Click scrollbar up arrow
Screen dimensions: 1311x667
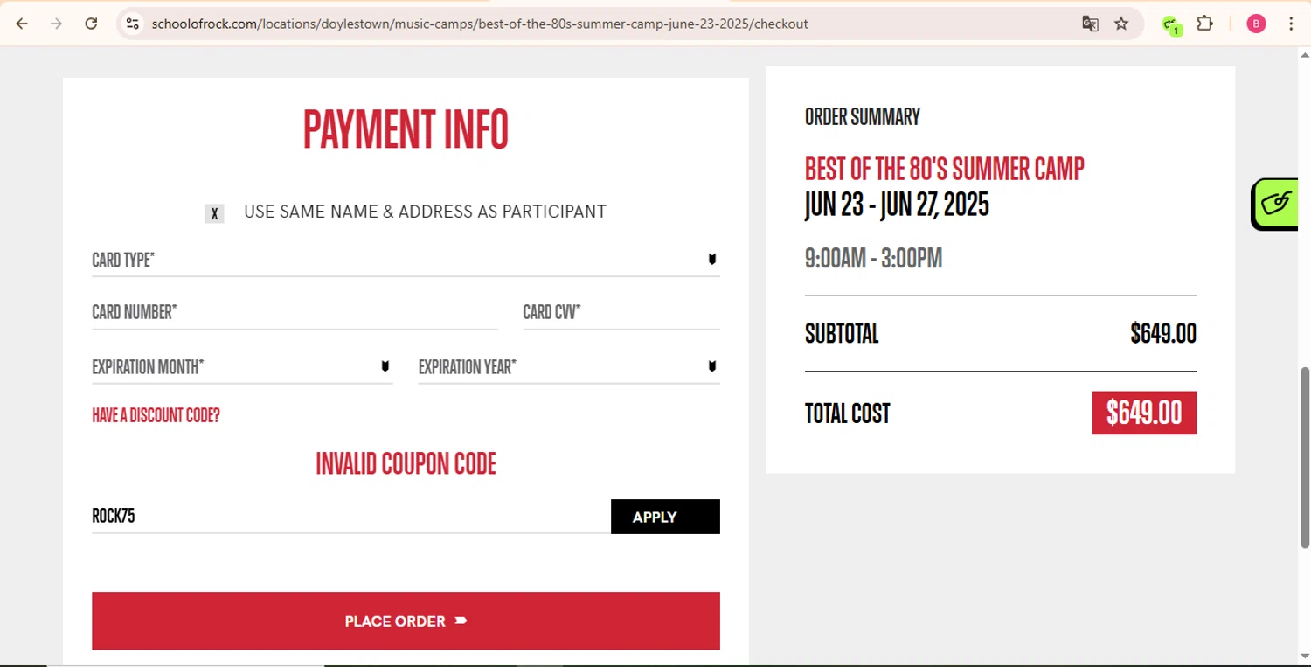pos(1305,55)
